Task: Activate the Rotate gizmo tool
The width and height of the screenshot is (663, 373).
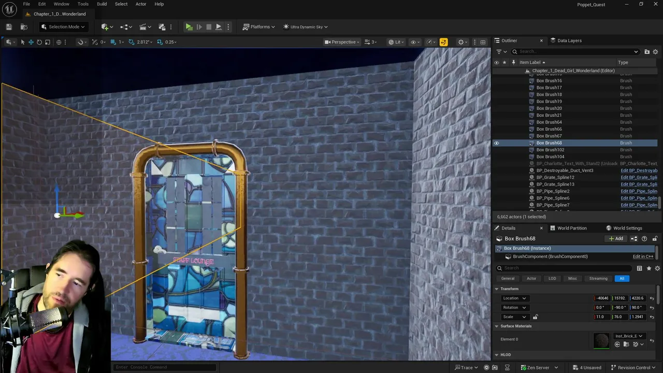Action: 39,42
